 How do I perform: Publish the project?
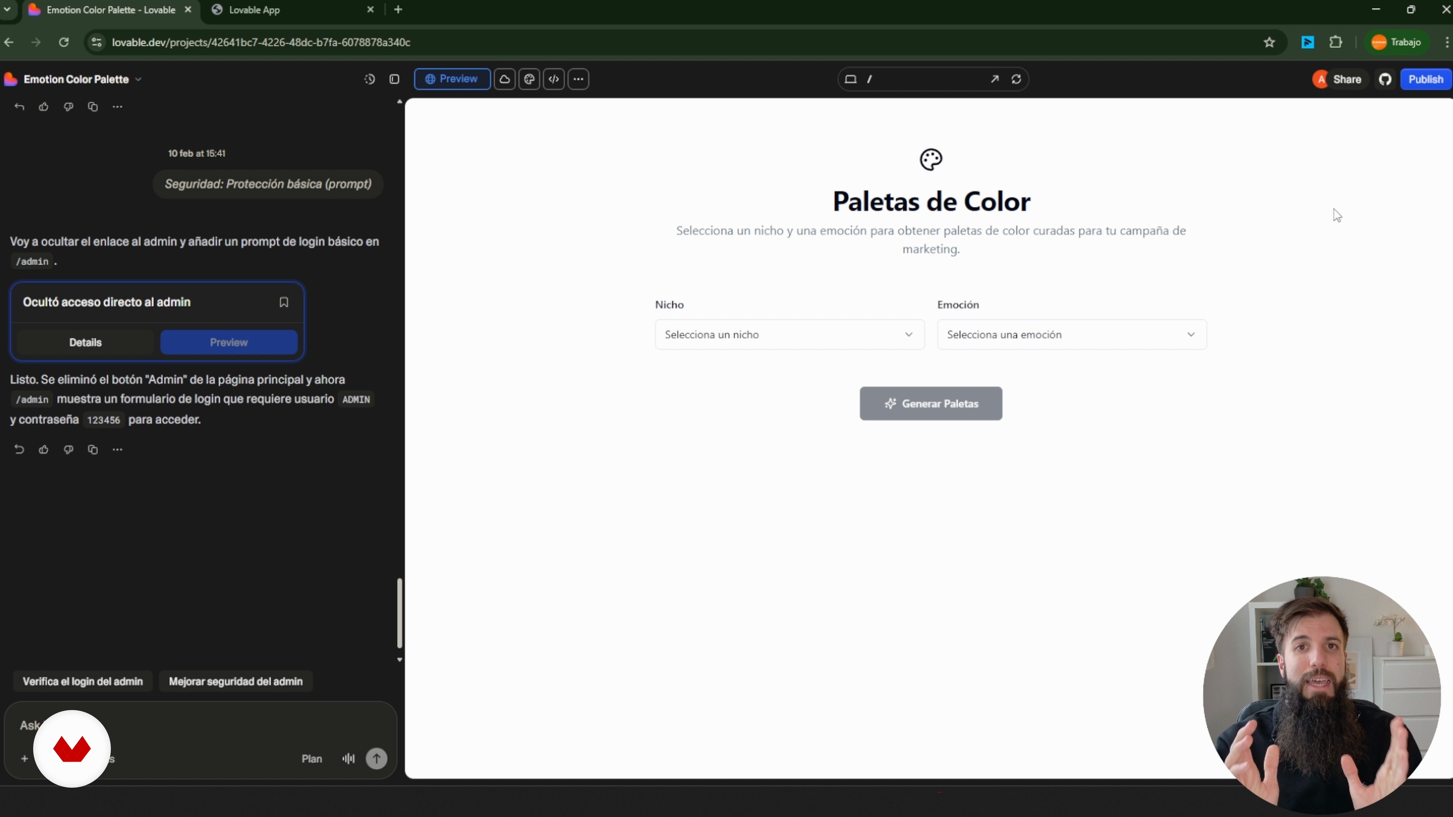click(x=1426, y=79)
